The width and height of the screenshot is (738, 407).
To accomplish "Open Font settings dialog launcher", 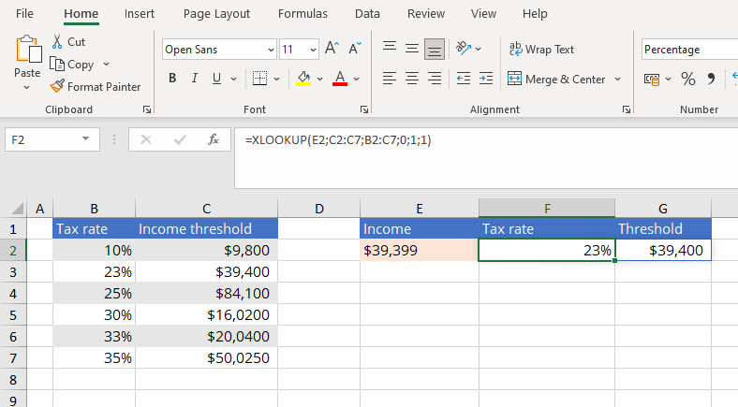I will (363, 109).
